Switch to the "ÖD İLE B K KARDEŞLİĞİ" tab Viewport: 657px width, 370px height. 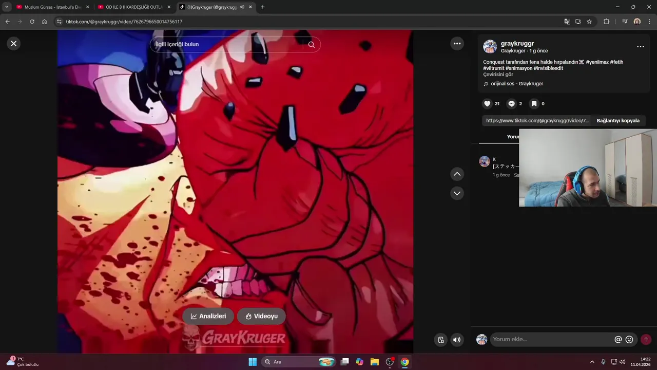tap(134, 7)
